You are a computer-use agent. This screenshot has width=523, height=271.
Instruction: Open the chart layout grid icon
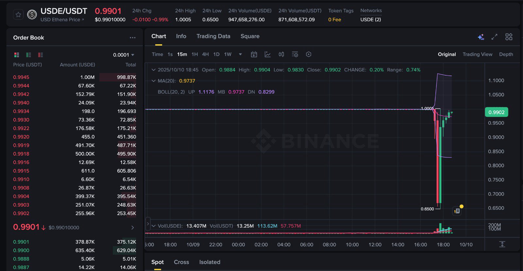click(x=509, y=37)
